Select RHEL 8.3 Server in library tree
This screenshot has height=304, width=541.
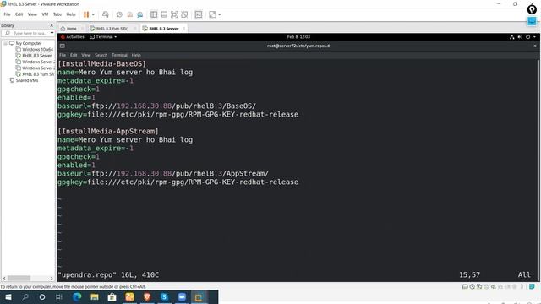tap(36, 56)
